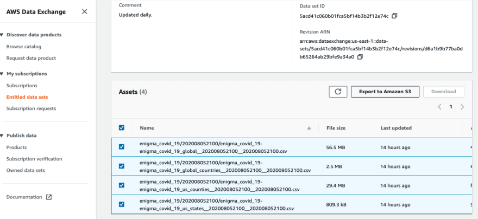
Task: Open Subscription verification
Action: coord(34,159)
